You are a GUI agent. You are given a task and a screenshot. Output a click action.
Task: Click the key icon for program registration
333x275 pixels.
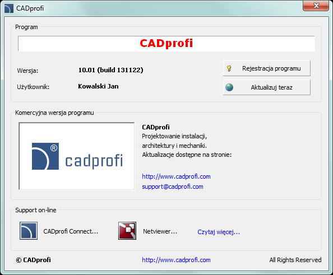tap(229, 68)
